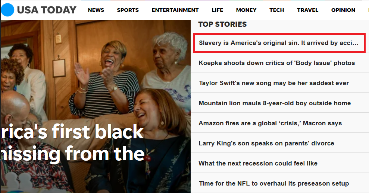Read Amazon fires global crisis story
The image size is (369, 193).
click(x=270, y=123)
